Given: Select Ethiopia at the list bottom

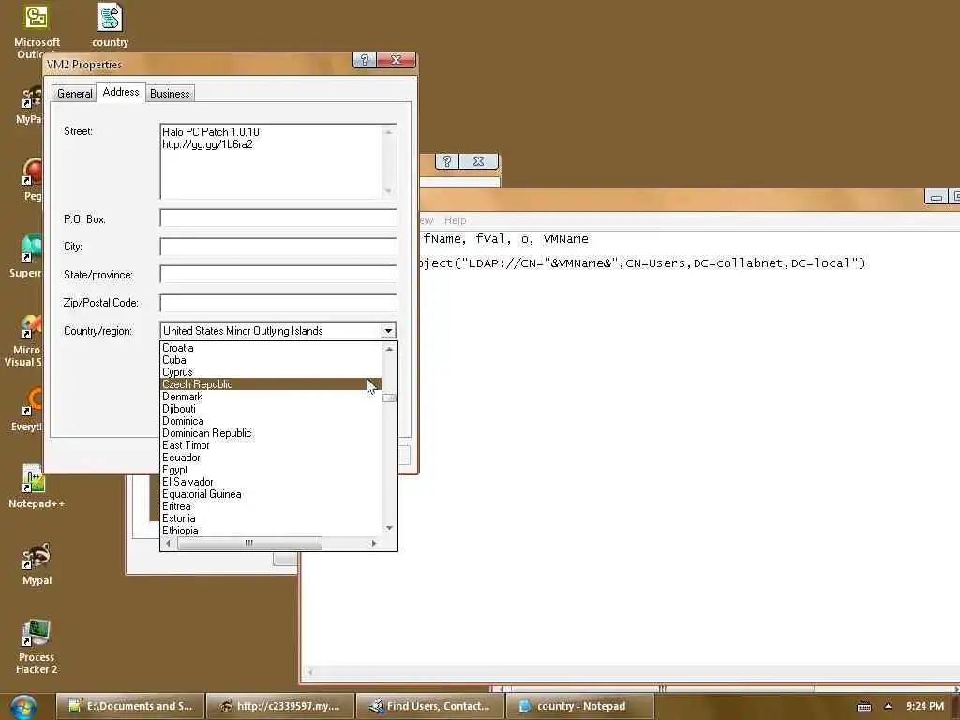Looking at the screenshot, I should pos(271,531).
